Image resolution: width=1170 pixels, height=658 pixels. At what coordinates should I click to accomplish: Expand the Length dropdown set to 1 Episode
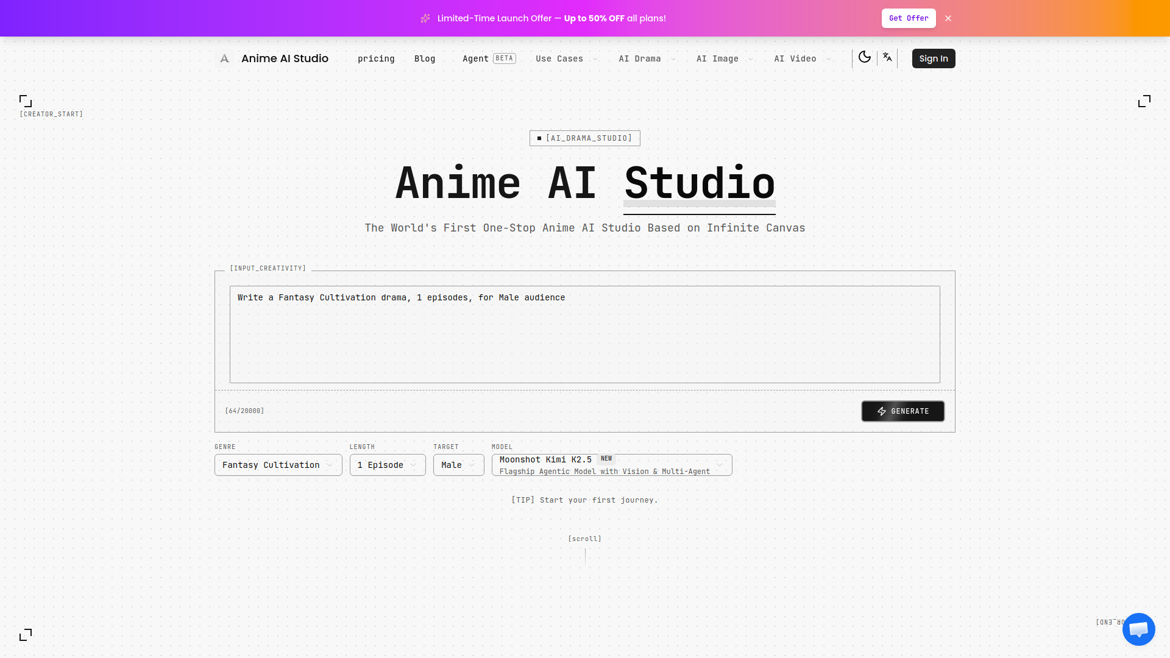[387, 464]
